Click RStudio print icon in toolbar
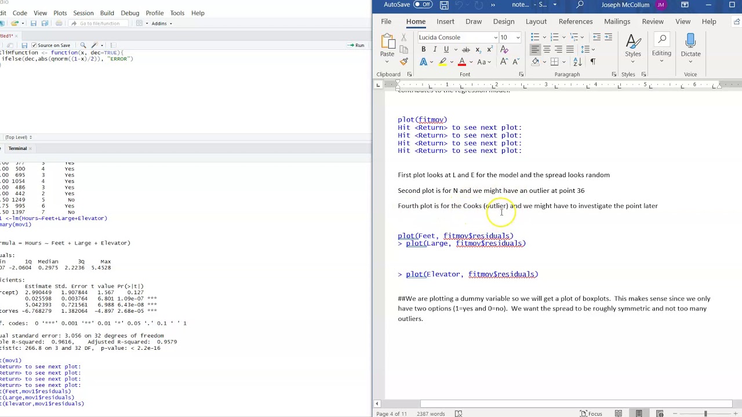 coord(59,23)
